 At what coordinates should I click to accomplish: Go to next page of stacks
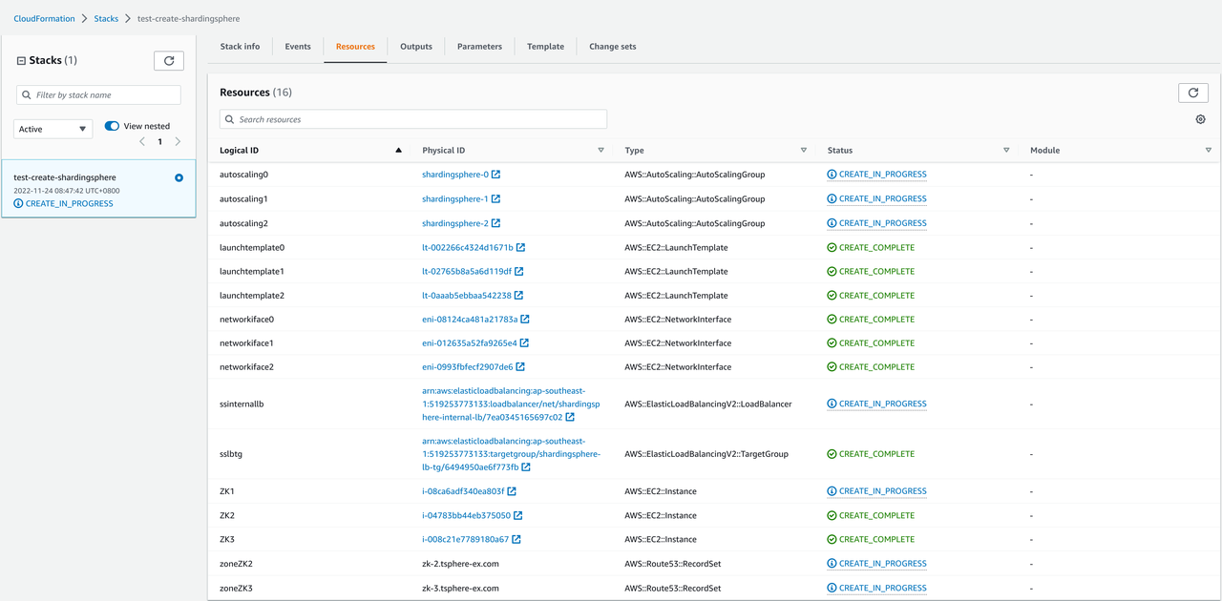click(x=178, y=142)
